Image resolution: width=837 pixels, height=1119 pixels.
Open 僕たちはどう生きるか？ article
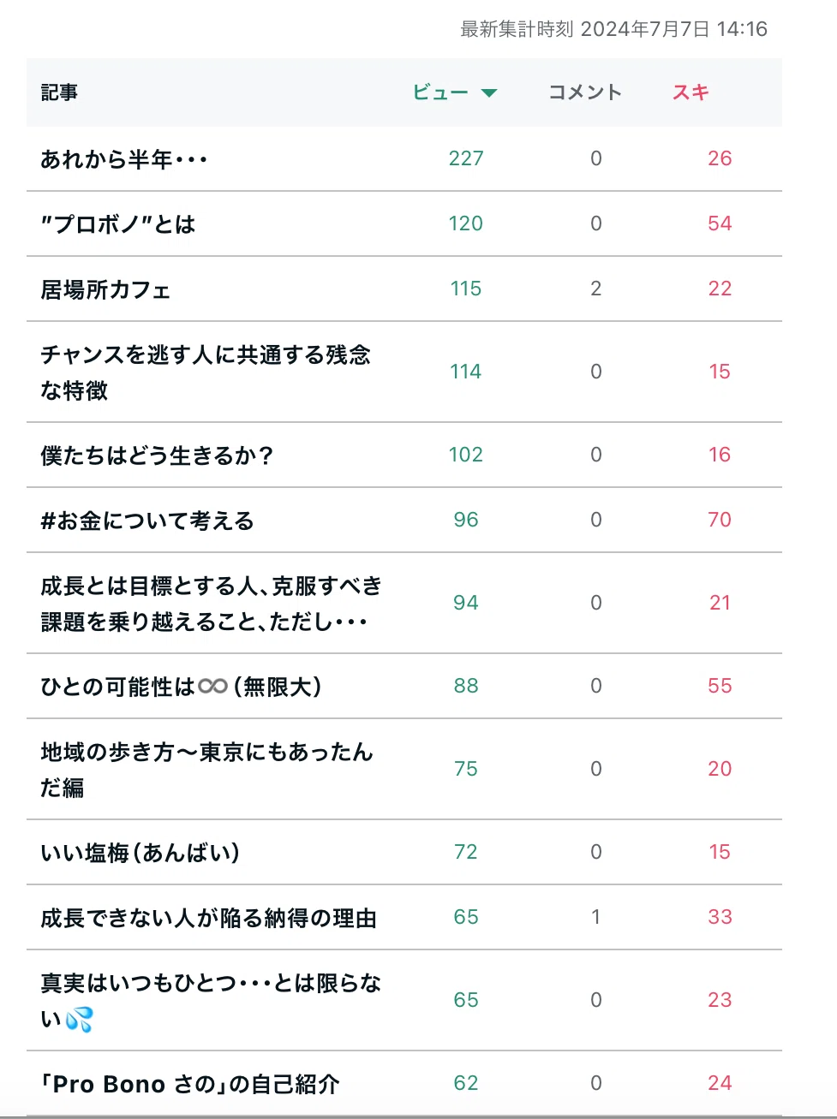(157, 455)
